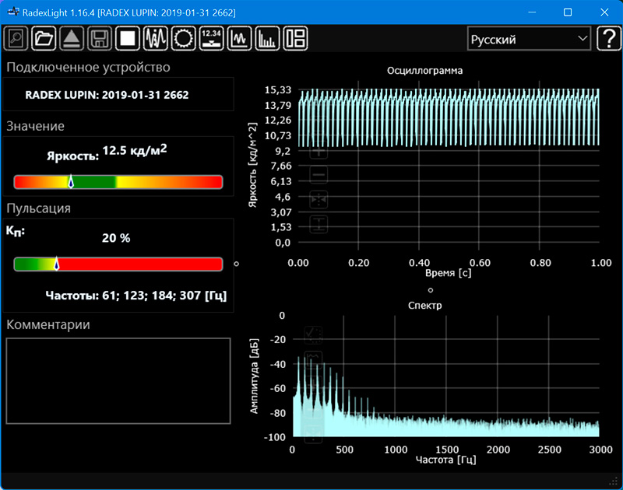Toggle the spectrum bar chart view icon
The height and width of the screenshot is (490, 623).
(x=267, y=38)
